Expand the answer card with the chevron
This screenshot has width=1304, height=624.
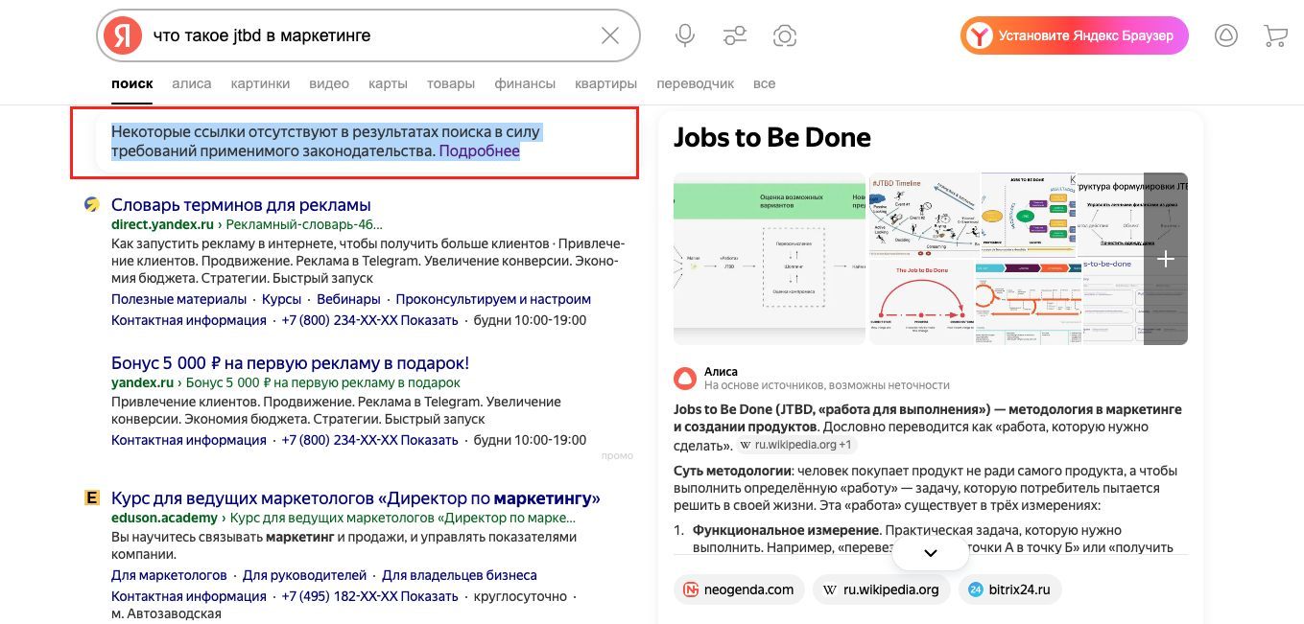929,552
